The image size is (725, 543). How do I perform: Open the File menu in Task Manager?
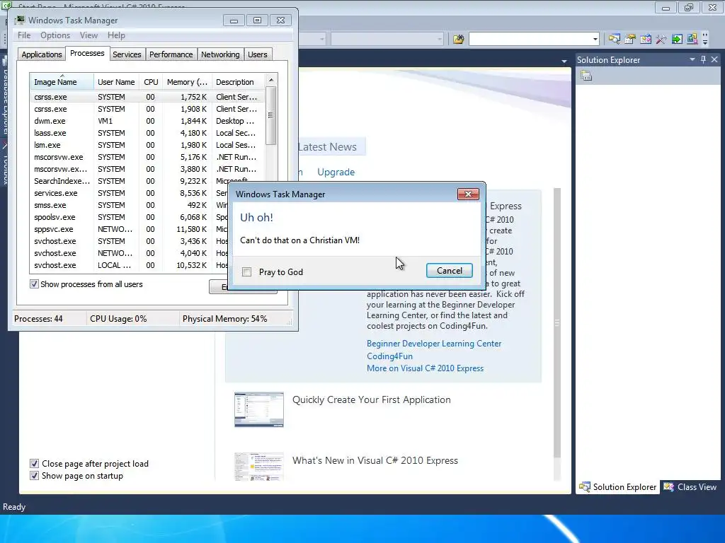point(24,35)
